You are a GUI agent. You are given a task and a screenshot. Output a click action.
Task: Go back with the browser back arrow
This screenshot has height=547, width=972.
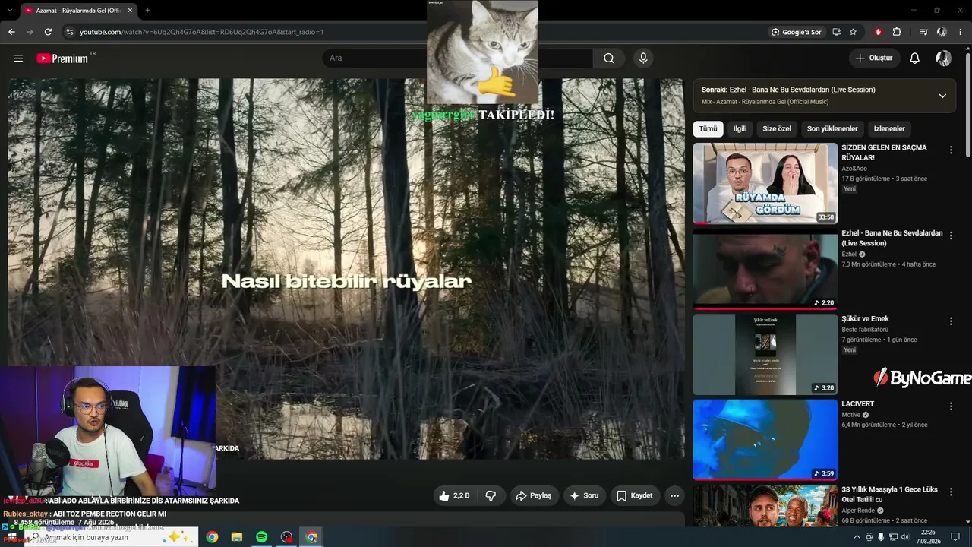pyautogui.click(x=11, y=32)
